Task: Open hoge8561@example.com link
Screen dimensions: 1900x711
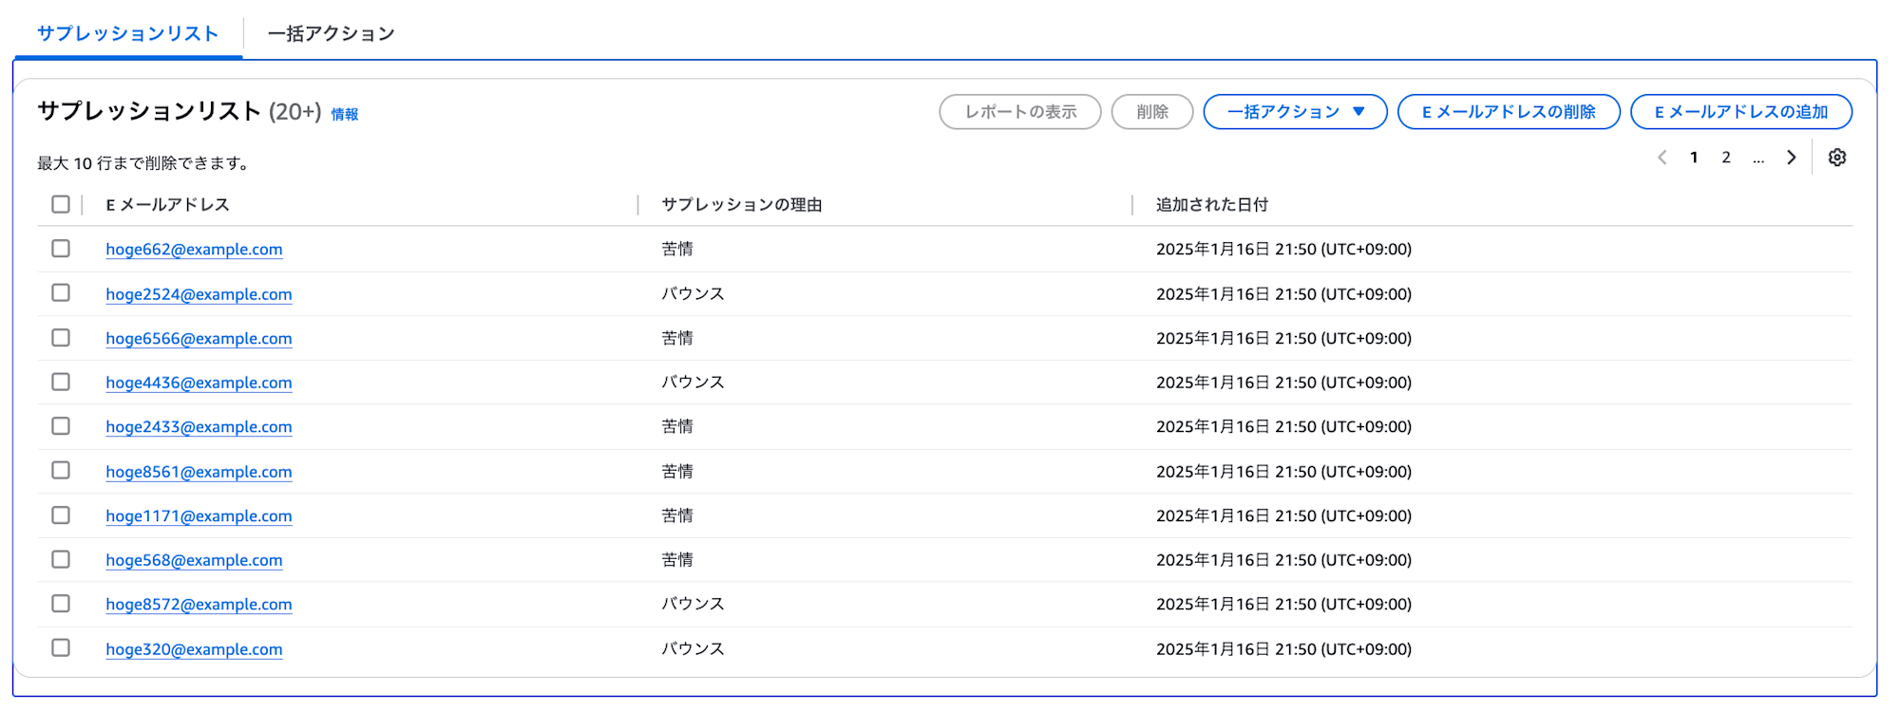Action: 199,472
